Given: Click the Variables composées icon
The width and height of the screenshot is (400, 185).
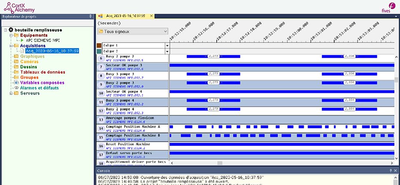Looking at the screenshot, I should (x=16, y=83).
